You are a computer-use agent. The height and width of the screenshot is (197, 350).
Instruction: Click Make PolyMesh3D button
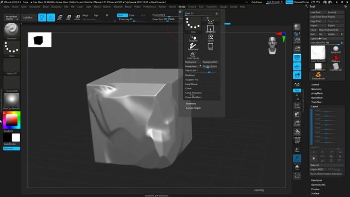331,30
